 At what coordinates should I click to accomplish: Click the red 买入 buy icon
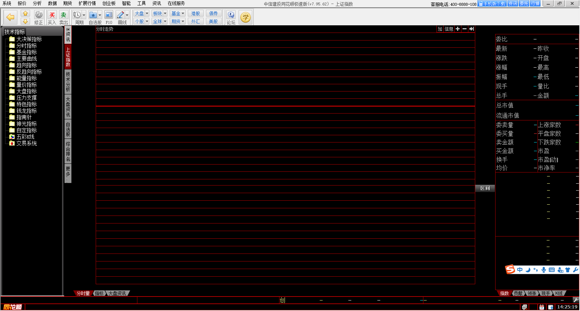tap(52, 15)
